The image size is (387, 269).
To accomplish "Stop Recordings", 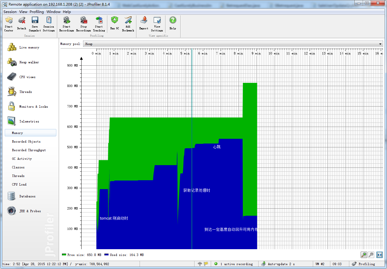I will pos(83,24).
